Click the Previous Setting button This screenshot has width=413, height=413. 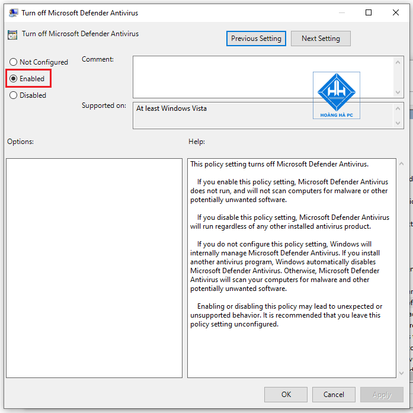(256, 39)
